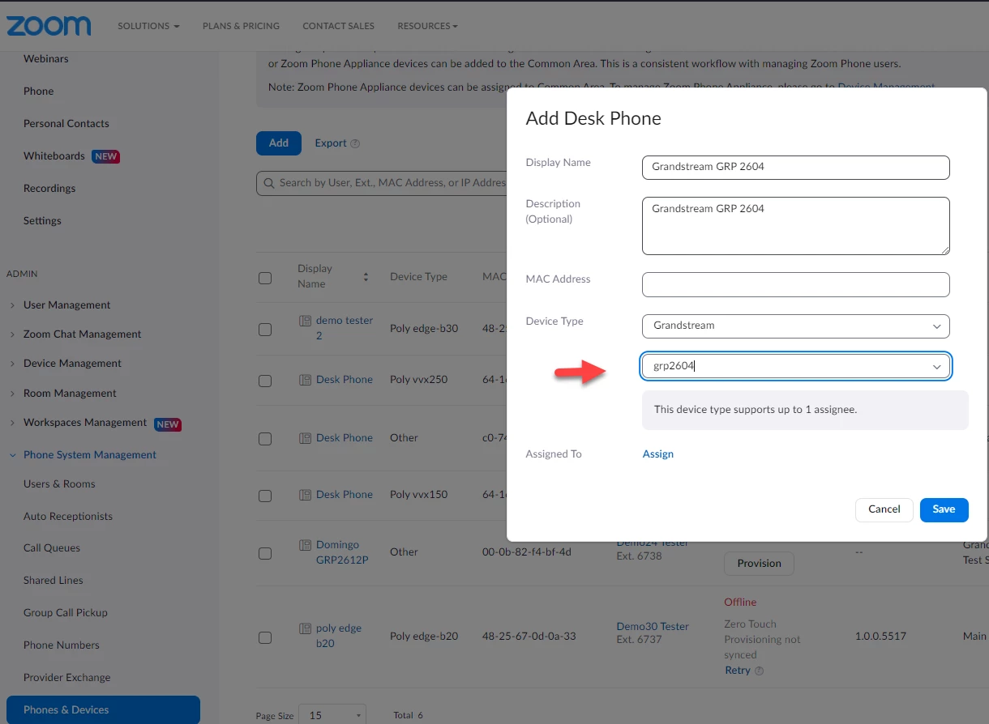989x724 pixels.
Task: Open the Solutions menu
Action: pyautogui.click(x=148, y=26)
